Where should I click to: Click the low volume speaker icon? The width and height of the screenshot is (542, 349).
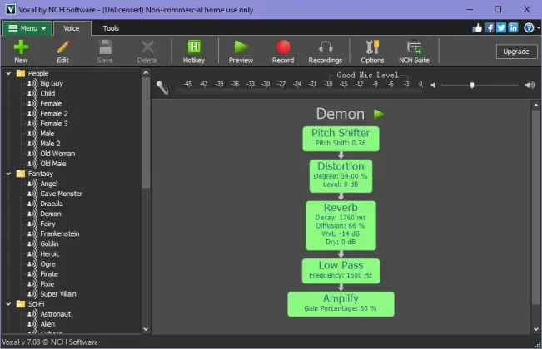433,86
